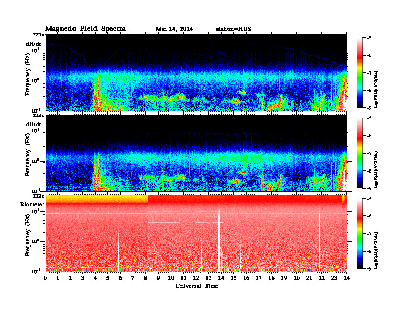413x319 pixels.
Task: Click the dD/dt spectrogram plot area
Action: (196, 153)
